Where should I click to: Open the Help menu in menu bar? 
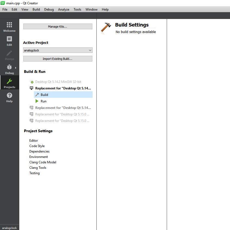click(x=105, y=9)
